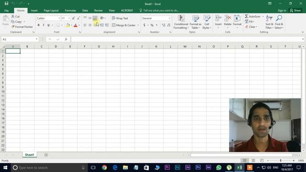Viewport: 306px width, 172px height.
Task: Click the Fill button in Editing group
Action: point(250,21)
